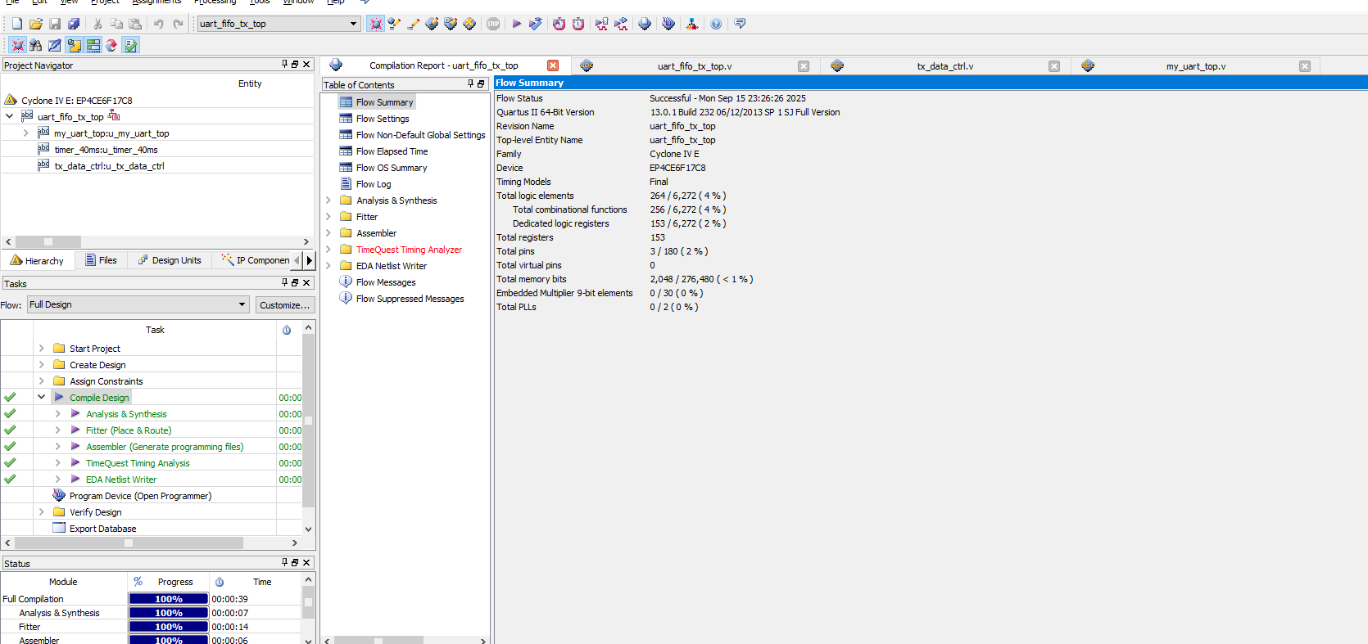Click the Program Device programmer icon in Tasks
The height and width of the screenshot is (644, 1368).
59,495
